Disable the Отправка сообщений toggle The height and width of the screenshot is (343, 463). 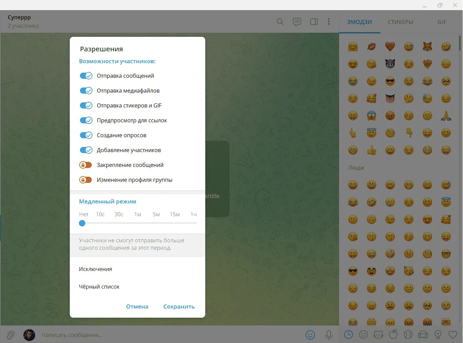(86, 76)
